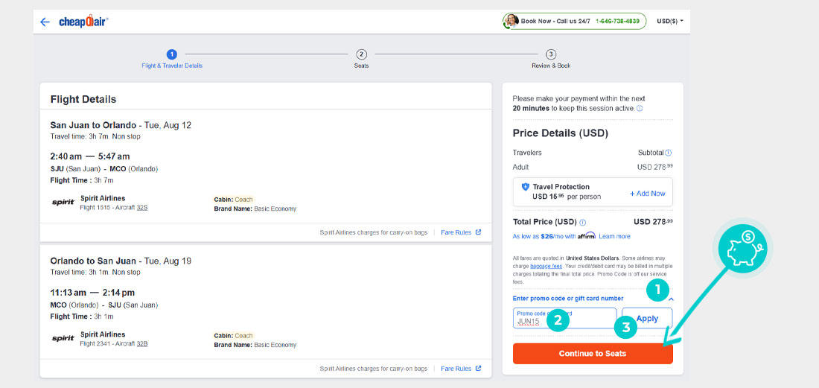Viewport: 819px width, 388px height.
Task: Call the 1-646-738-4839 phone number
Action: coord(617,22)
